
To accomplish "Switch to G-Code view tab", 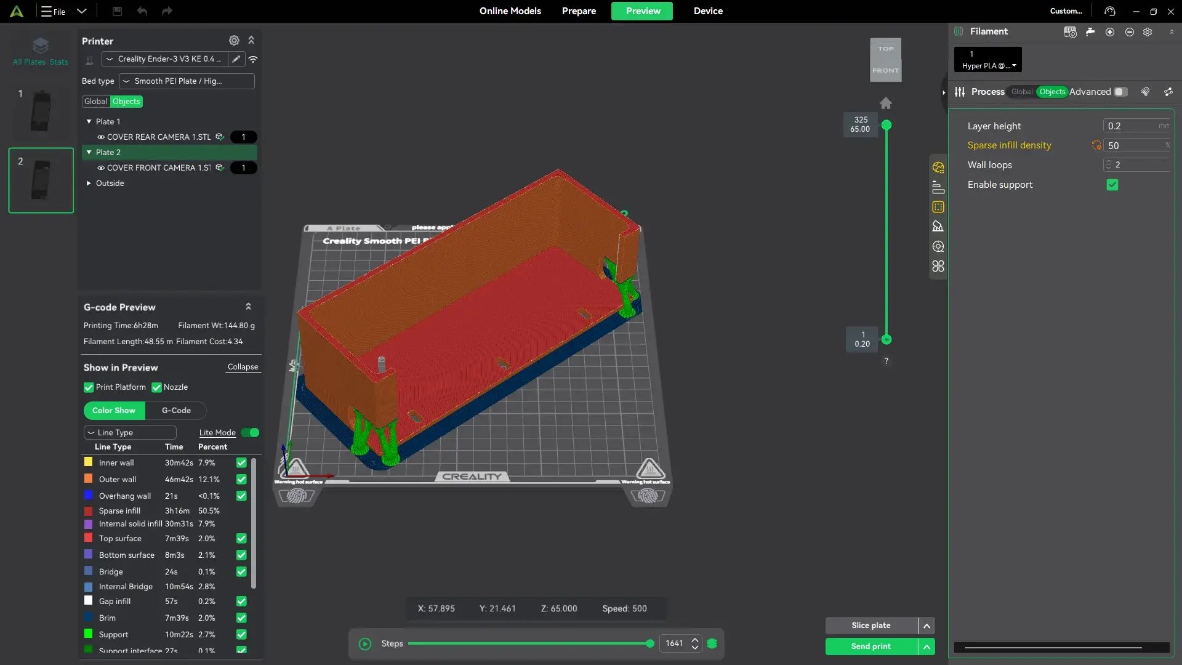I will point(176,411).
